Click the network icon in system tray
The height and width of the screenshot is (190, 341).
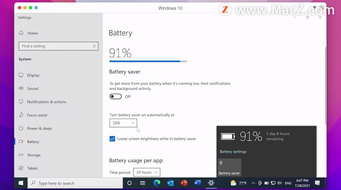pos(273,183)
